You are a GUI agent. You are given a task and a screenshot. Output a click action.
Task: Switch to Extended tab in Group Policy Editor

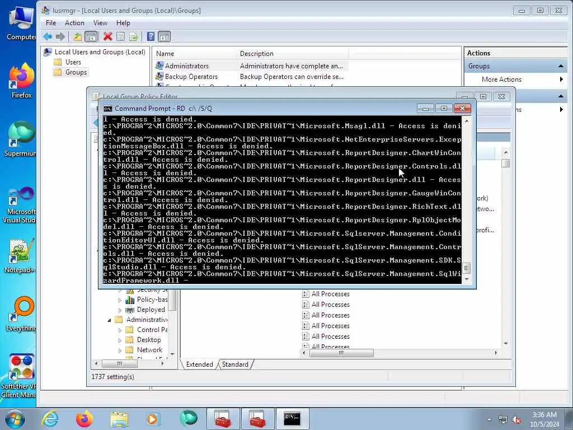click(x=199, y=364)
